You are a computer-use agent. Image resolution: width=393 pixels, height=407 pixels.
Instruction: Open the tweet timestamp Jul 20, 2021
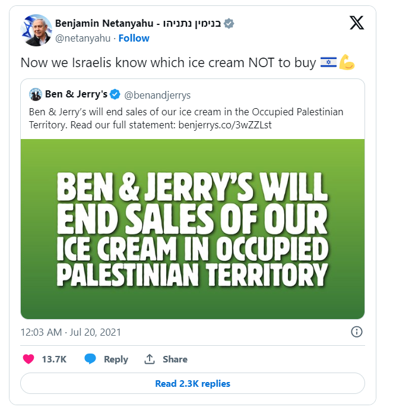click(71, 332)
